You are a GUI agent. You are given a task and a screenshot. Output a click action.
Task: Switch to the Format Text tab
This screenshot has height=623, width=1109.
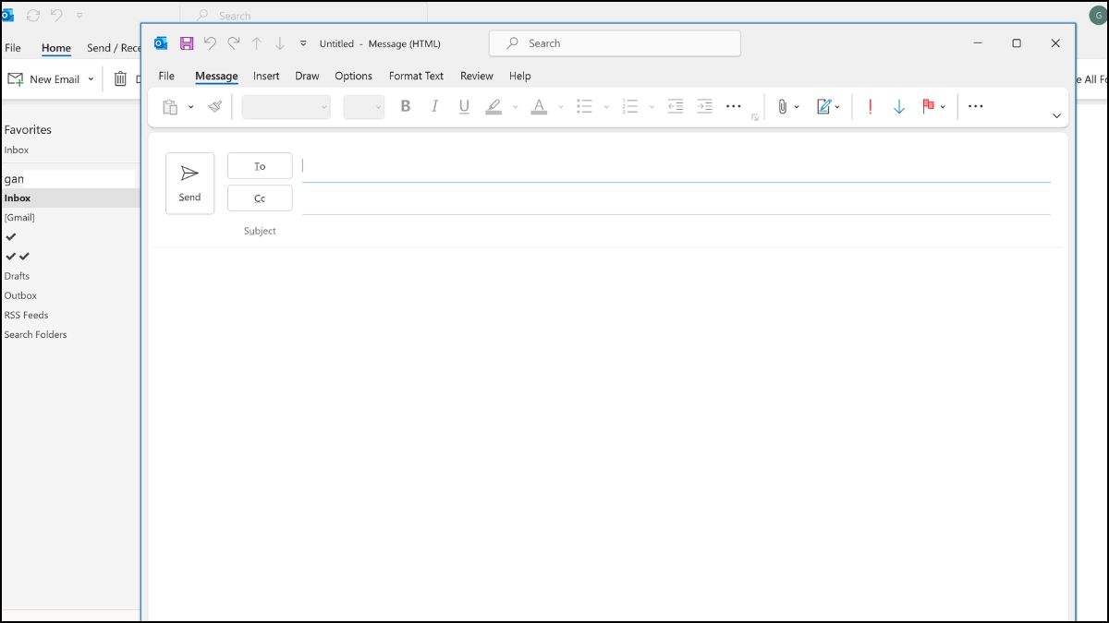(x=416, y=76)
